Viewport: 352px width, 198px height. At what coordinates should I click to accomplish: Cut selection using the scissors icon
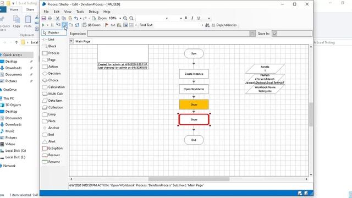coord(58,18)
